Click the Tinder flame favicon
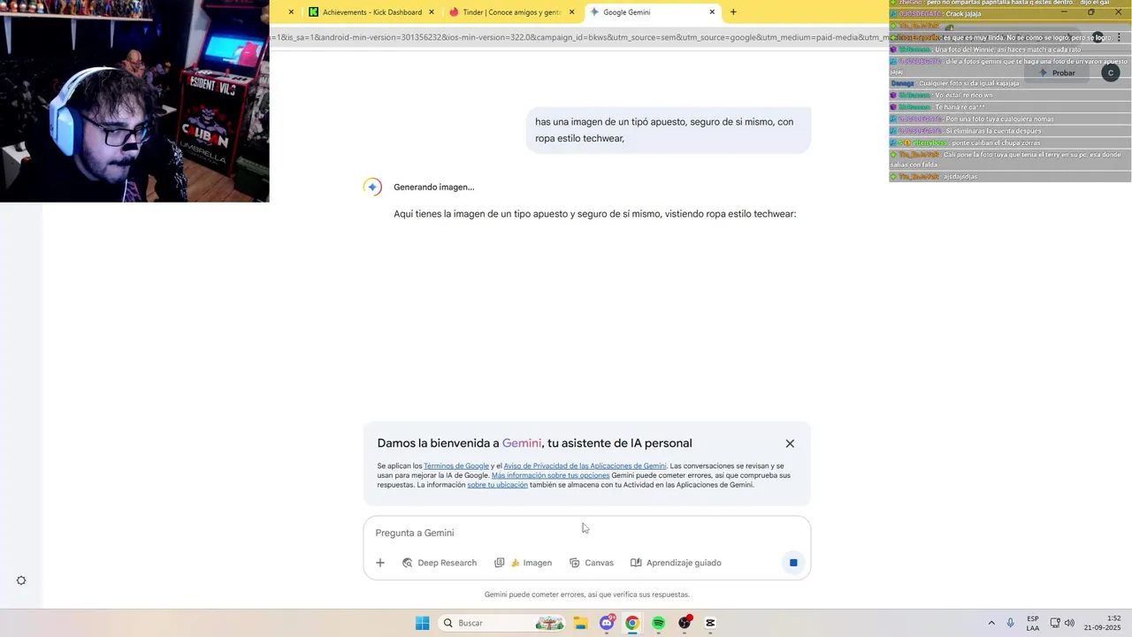The height and width of the screenshot is (637, 1132). pyautogui.click(x=454, y=12)
